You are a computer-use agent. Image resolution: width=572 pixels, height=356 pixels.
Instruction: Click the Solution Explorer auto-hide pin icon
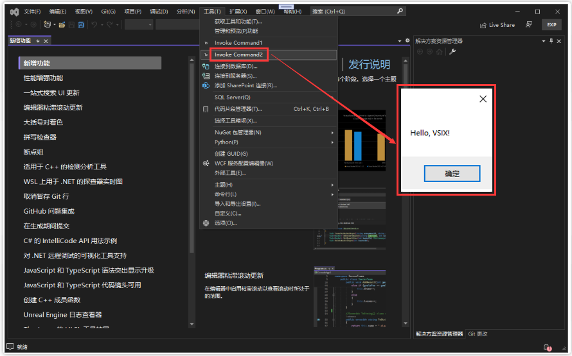click(x=551, y=41)
